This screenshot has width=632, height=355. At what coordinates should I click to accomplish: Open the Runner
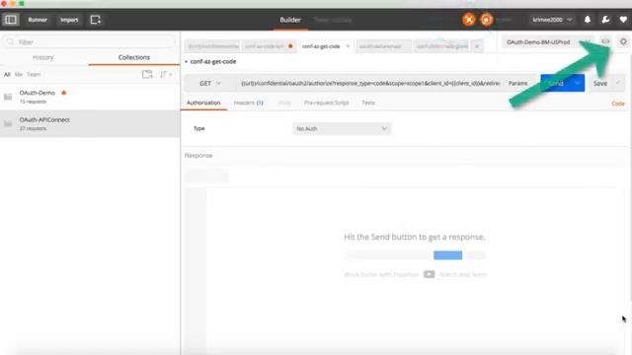(x=38, y=20)
